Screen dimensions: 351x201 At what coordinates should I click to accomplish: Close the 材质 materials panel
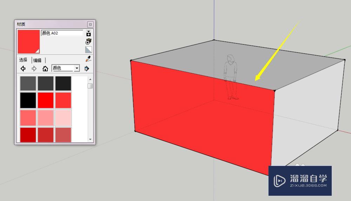point(90,24)
